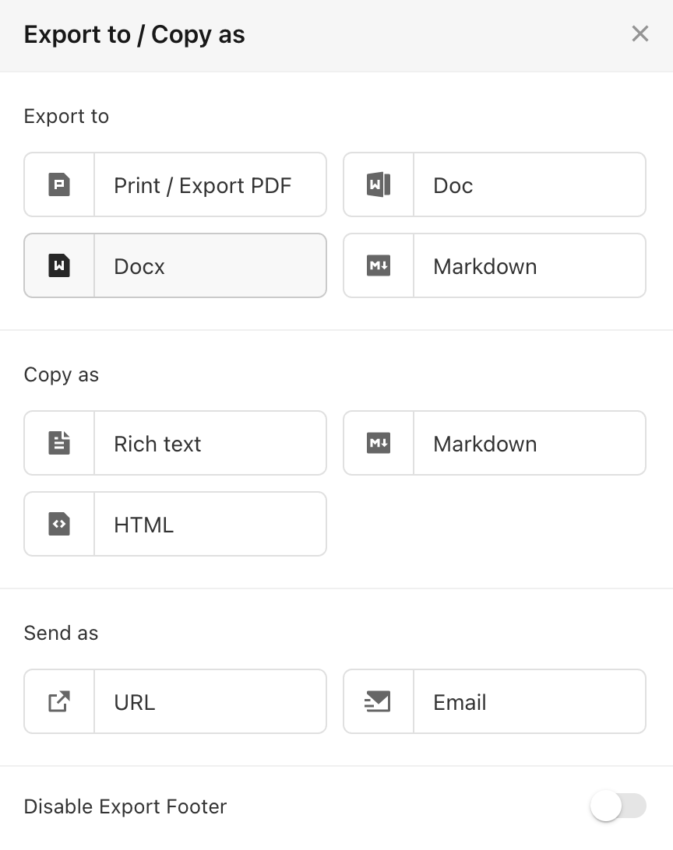Image resolution: width=673 pixels, height=850 pixels.
Task: Send the document as URL
Action: [x=175, y=701]
